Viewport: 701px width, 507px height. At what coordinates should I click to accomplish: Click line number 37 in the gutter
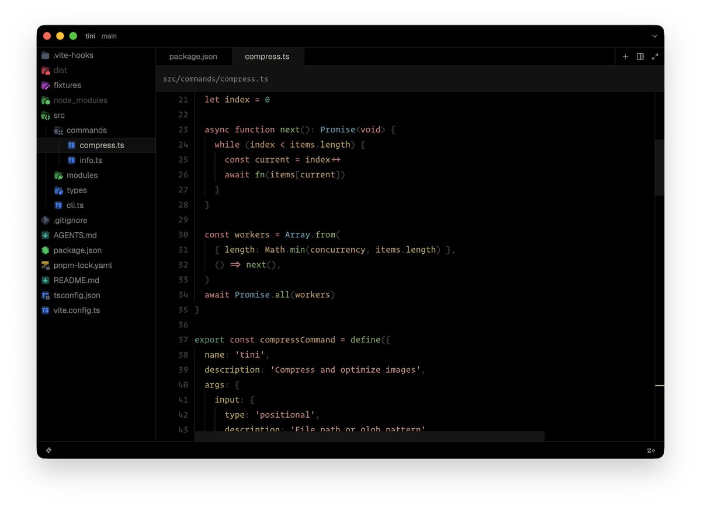[183, 340]
